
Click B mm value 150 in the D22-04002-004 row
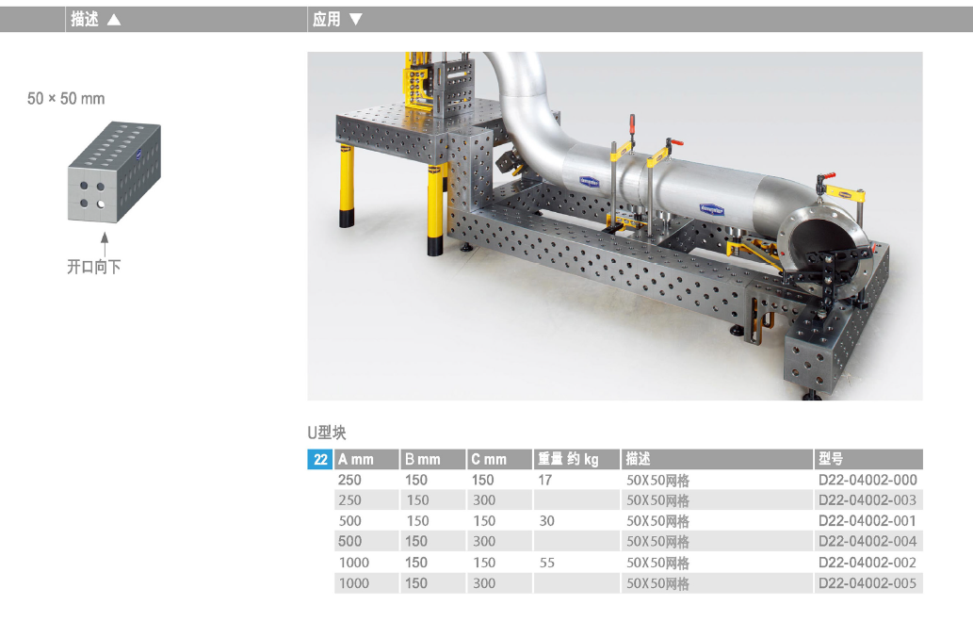(x=416, y=541)
